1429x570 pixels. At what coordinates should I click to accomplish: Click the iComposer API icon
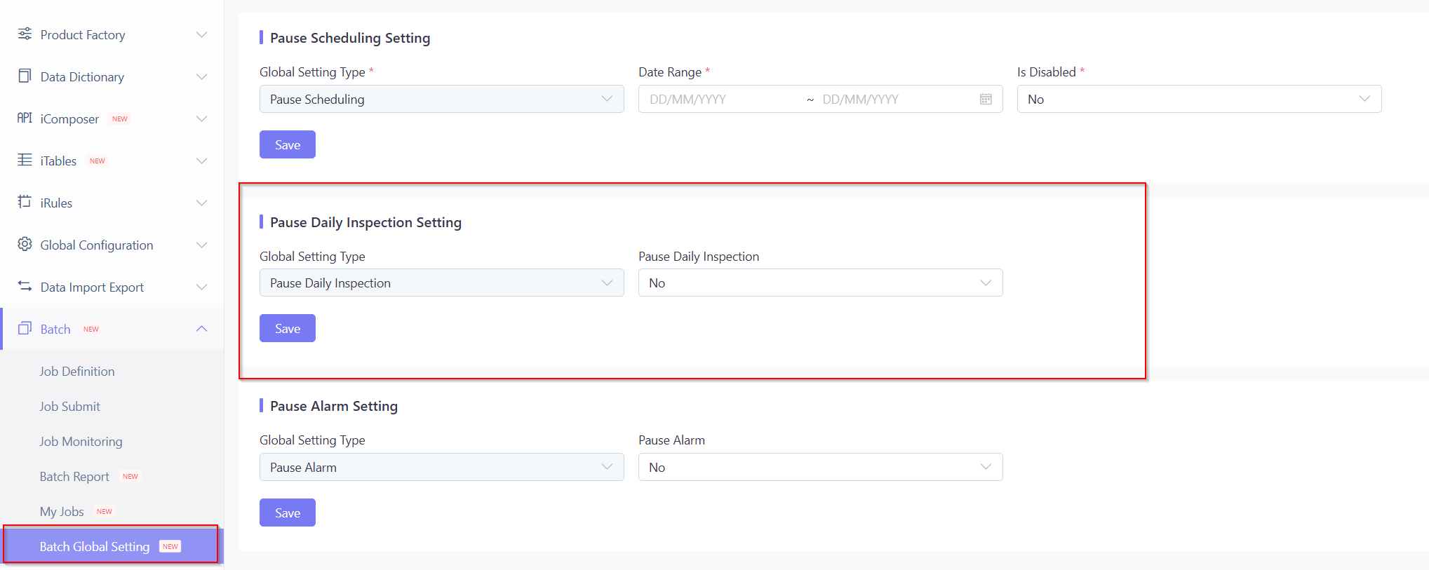pyautogui.click(x=25, y=118)
